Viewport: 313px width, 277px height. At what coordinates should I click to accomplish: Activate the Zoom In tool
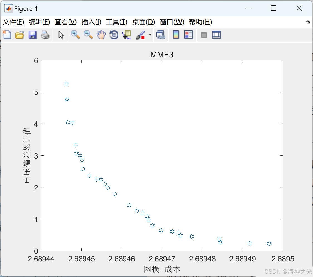click(75, 35)
